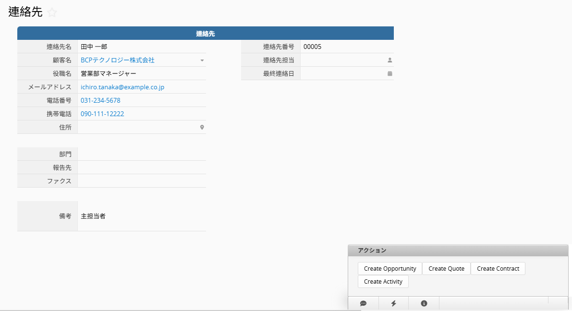Screen dimensions: 572x311
Task: Click the mobile number 090-111-12222
Action: coord(102,114)
